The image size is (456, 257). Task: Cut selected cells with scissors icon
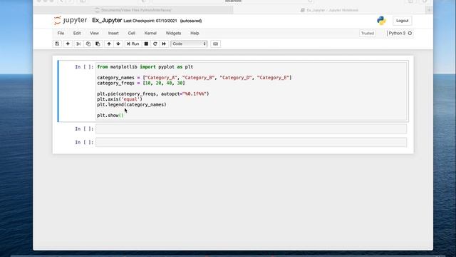pos(78,44)
